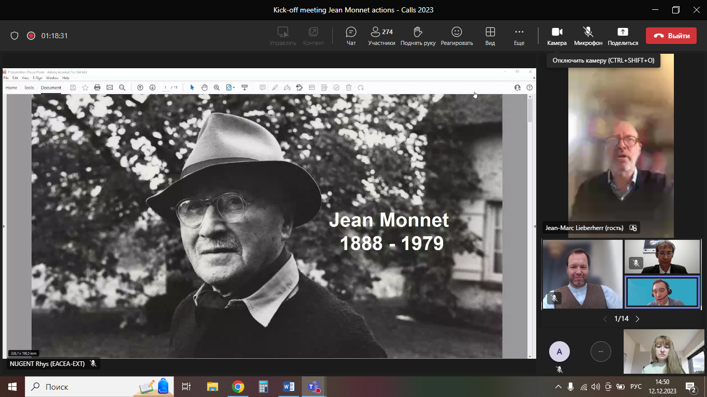707x397 pixels.
Task: Open the Еще more options menu
Action: pos(519,36)
